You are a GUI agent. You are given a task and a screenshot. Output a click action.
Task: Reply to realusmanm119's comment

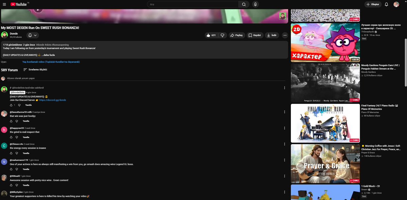[x=26, y=169]
